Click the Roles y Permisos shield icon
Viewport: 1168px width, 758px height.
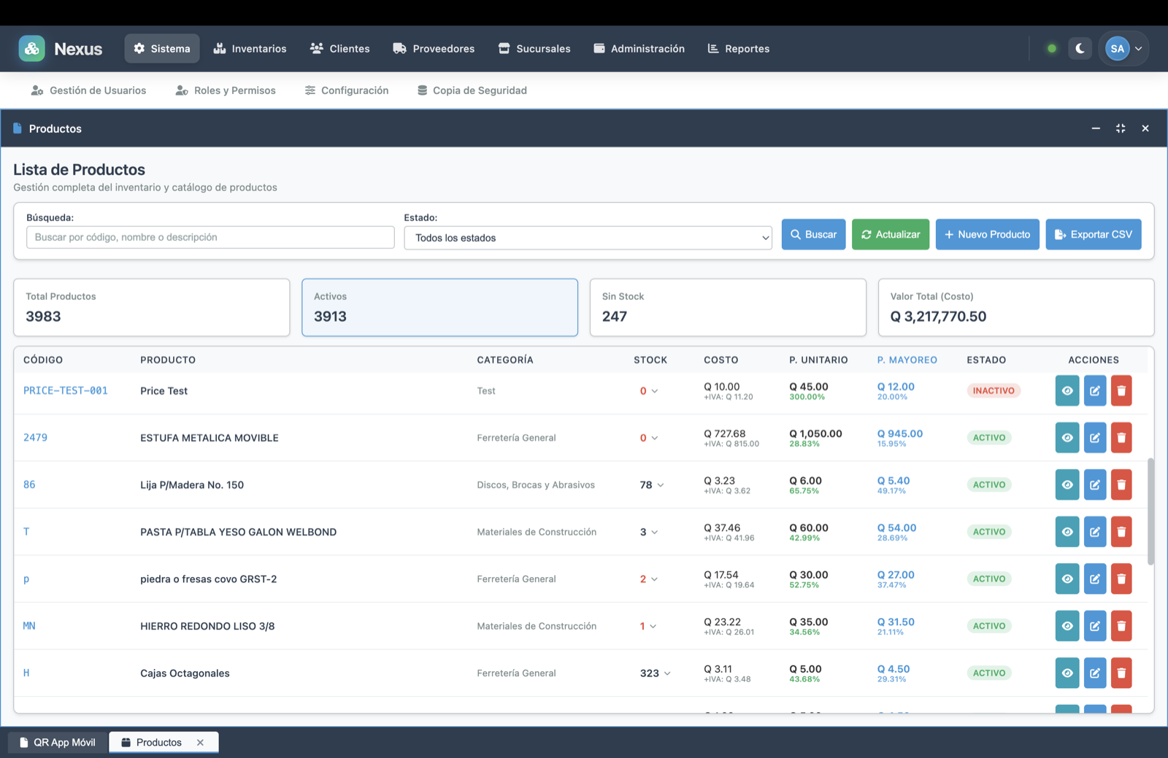pos(180,90)
